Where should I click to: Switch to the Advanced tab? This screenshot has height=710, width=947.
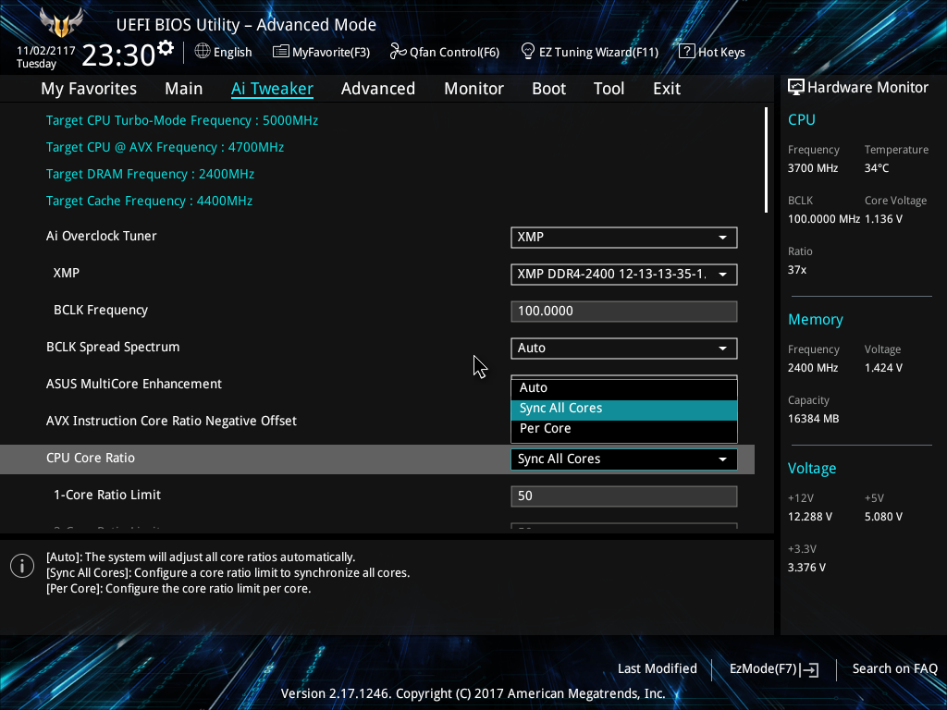[378, 89]
